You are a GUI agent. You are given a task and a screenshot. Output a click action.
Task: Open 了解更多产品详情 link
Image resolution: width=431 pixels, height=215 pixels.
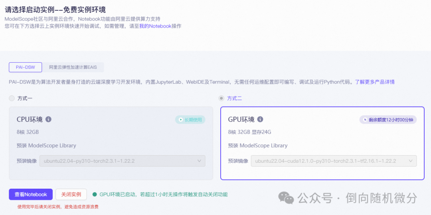(375, 82)
